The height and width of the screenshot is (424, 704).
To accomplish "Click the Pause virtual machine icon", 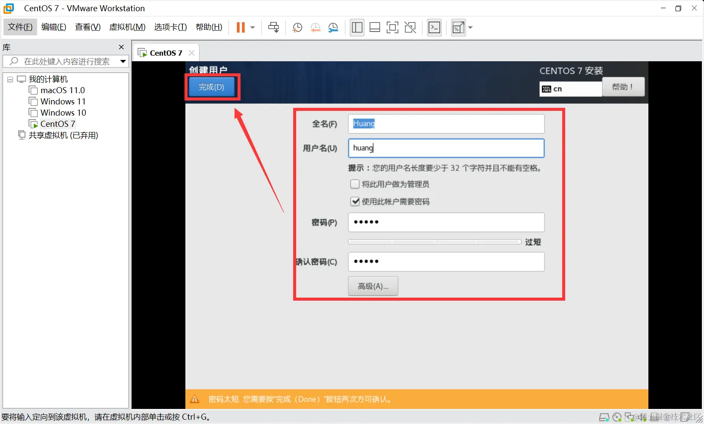I will coord(241,28).
